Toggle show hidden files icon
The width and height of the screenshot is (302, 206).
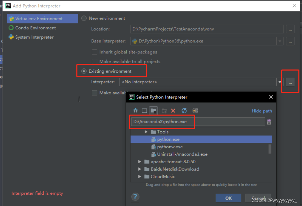click(x=195, y=111)
